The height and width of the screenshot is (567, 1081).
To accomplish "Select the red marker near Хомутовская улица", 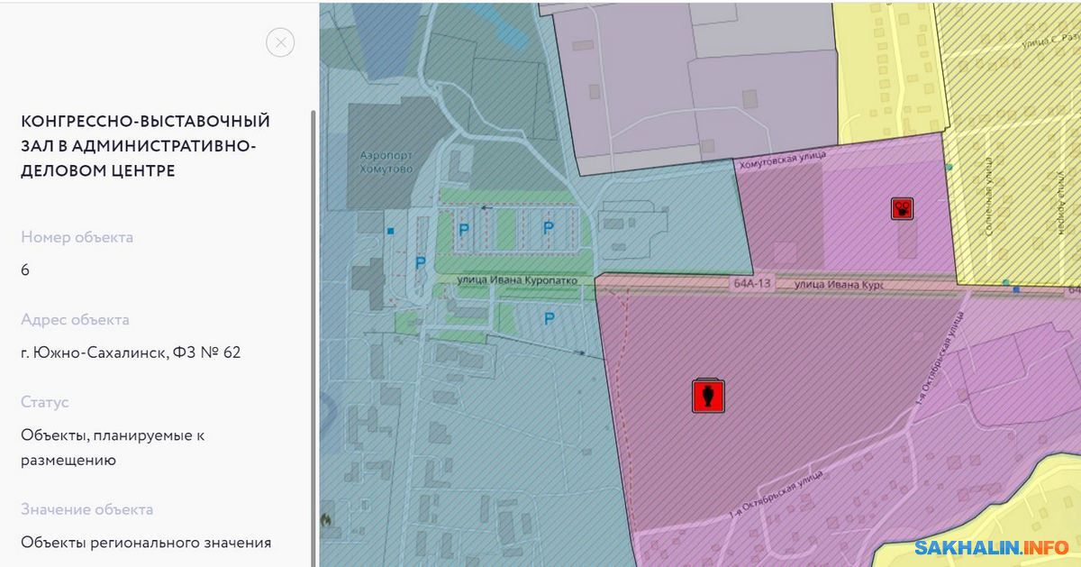I will 903,208.
